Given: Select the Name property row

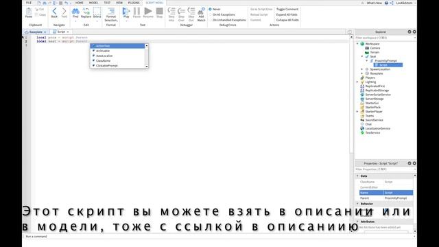Looking at the screenshot, I should click(386, 193).
